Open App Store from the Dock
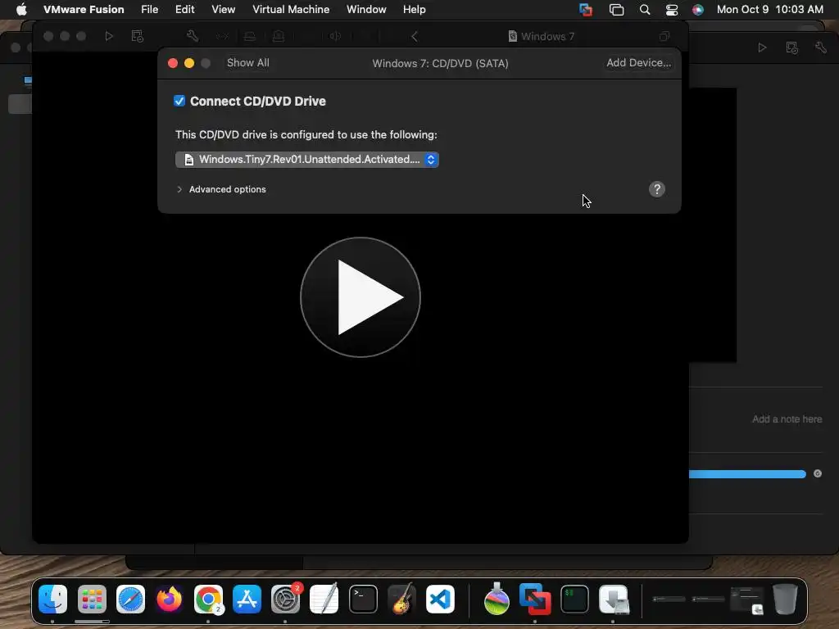The image size is (839, 629). click(x=247, y=599)
